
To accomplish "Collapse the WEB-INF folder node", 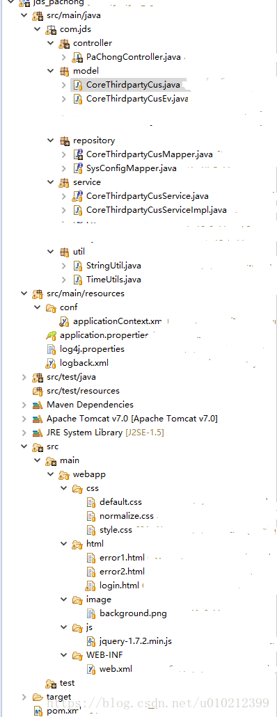I will pyautogui.click(x=63, y=655).
